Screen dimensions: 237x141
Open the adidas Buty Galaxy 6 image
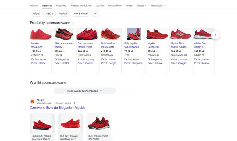(x=203, y=34)
